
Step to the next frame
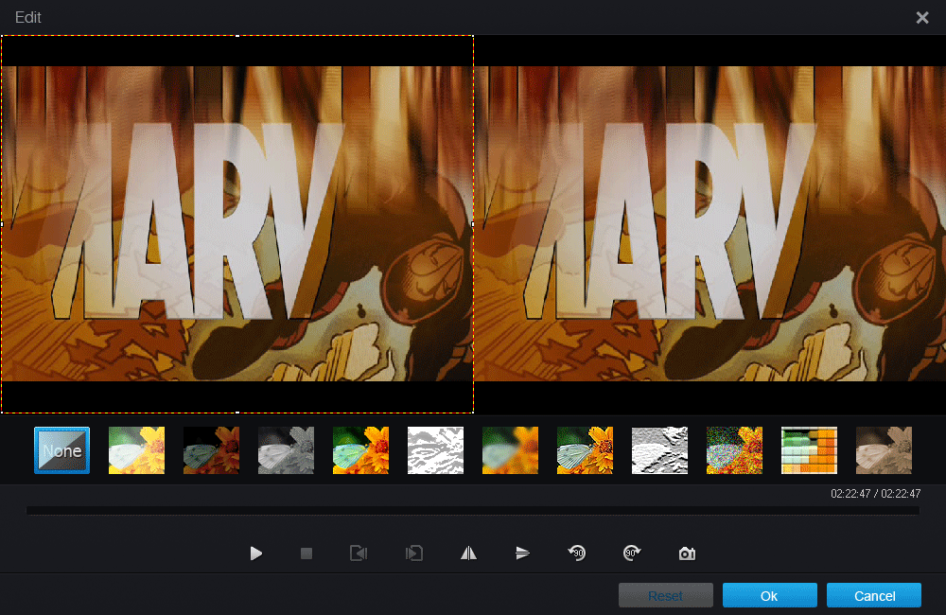pos(414,553)
